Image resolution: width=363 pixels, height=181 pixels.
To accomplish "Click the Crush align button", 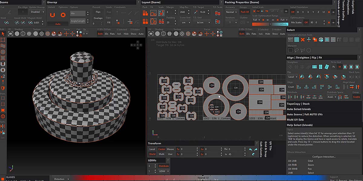I will click(291, 87).
